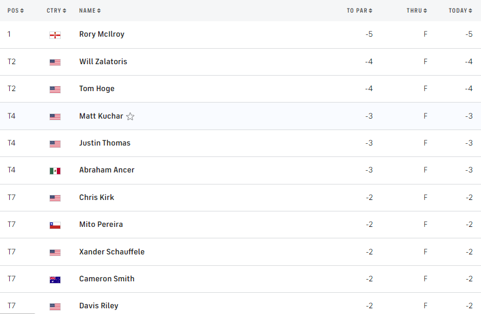Sort by TO PAR column header

[x=359, y=10]
